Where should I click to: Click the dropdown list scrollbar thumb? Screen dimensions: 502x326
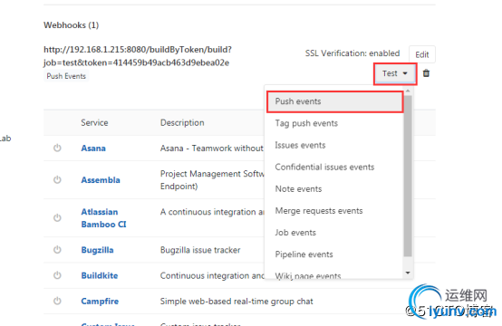(x=408, y=176)
